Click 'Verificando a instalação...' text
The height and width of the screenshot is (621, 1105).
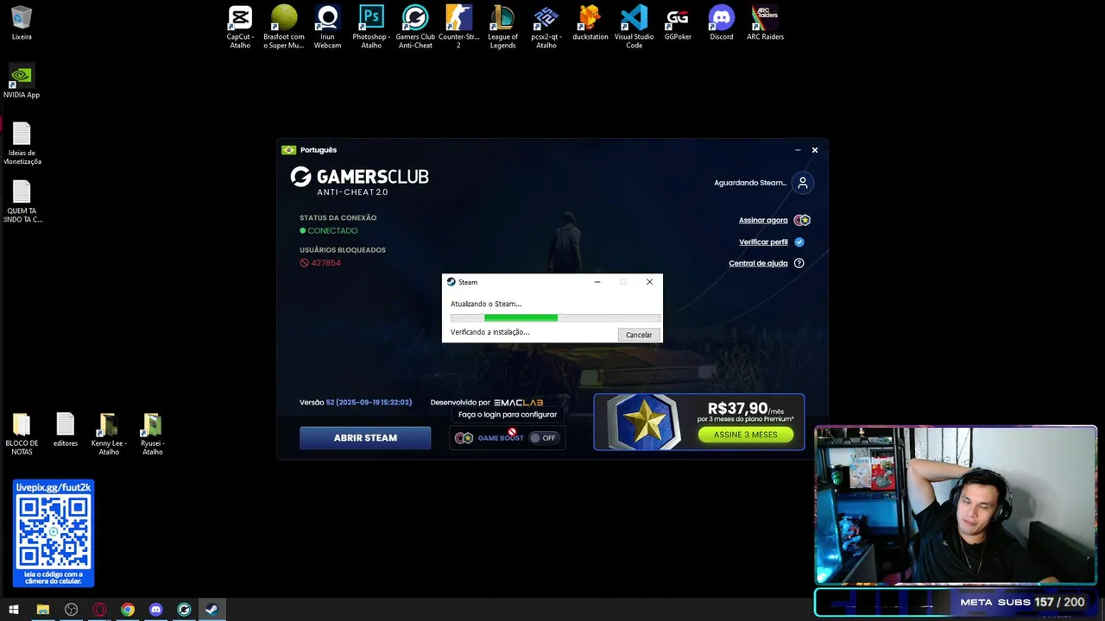coord(489,332)
